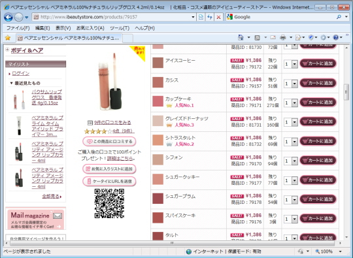Click the Home icon in command bar
Screen dimensions: 353x258
[241, 38]
